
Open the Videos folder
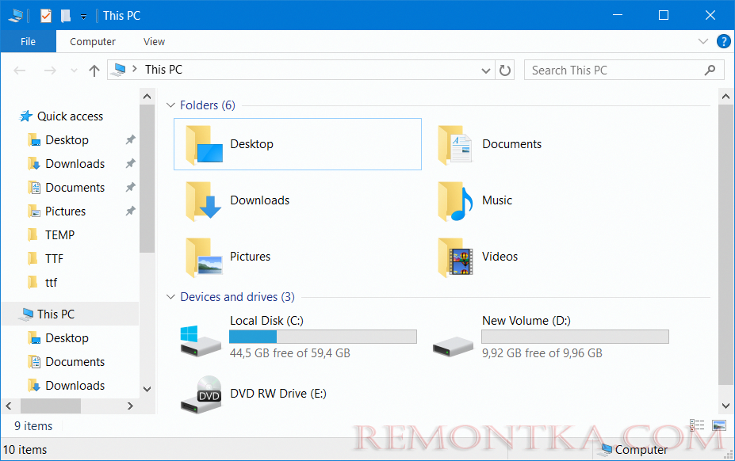tap(478, 257)
